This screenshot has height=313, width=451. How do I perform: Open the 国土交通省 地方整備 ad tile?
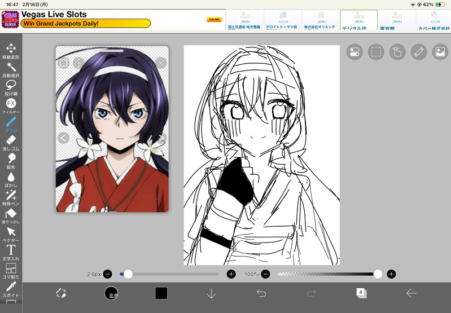coord(244,20)
